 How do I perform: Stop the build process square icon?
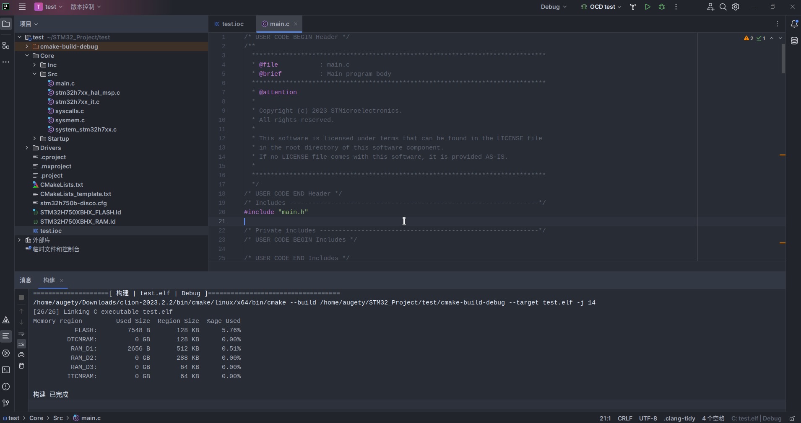21,297
